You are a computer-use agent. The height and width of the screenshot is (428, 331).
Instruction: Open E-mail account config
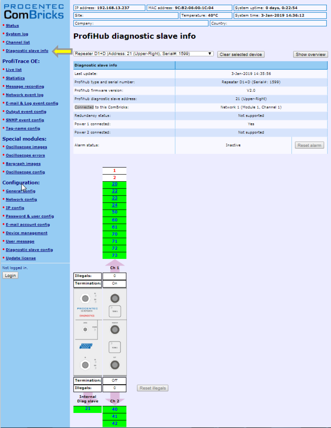[28, 225]
